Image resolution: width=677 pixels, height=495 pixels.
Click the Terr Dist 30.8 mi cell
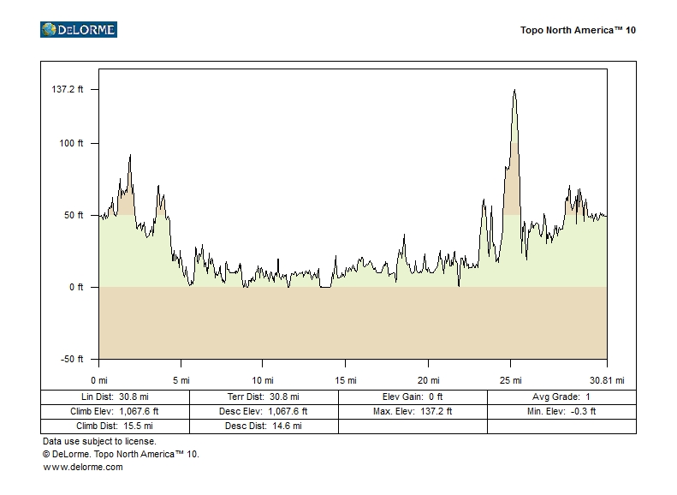264,397
